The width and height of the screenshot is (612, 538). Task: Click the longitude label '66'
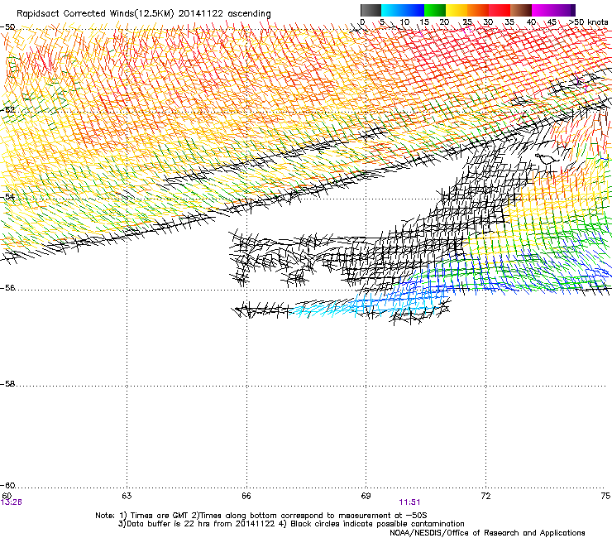(246, 496)
